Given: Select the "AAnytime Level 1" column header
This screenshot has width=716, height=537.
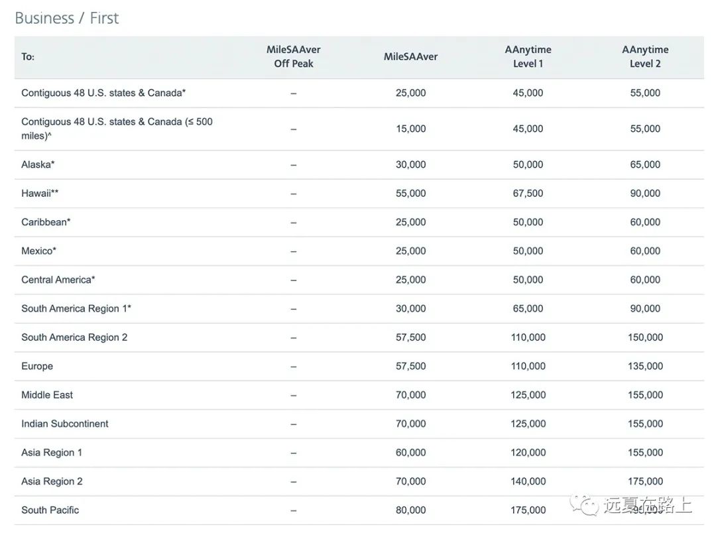Looking at the screenshot, I should pyautogui.click(x=528, y=56).
